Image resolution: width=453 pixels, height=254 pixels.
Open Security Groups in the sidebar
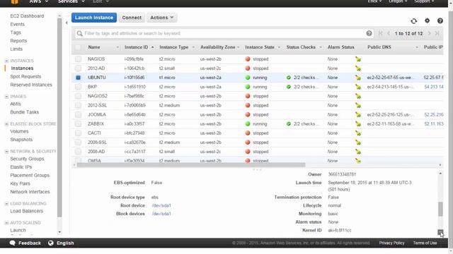(27, 159)
